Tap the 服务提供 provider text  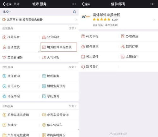click(105, 25)
